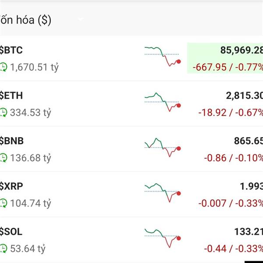Click the SOL market cap 53.64 tỷ

(28, 249)
